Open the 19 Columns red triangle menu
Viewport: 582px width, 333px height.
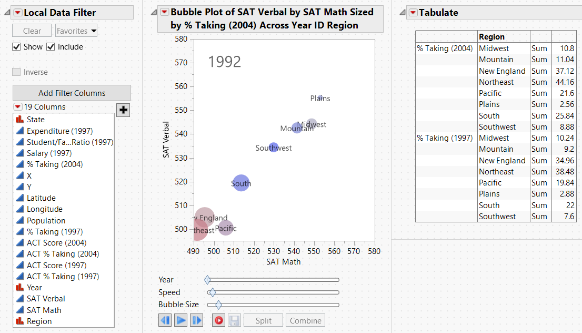pyautogui.click(x=17, y=107)
